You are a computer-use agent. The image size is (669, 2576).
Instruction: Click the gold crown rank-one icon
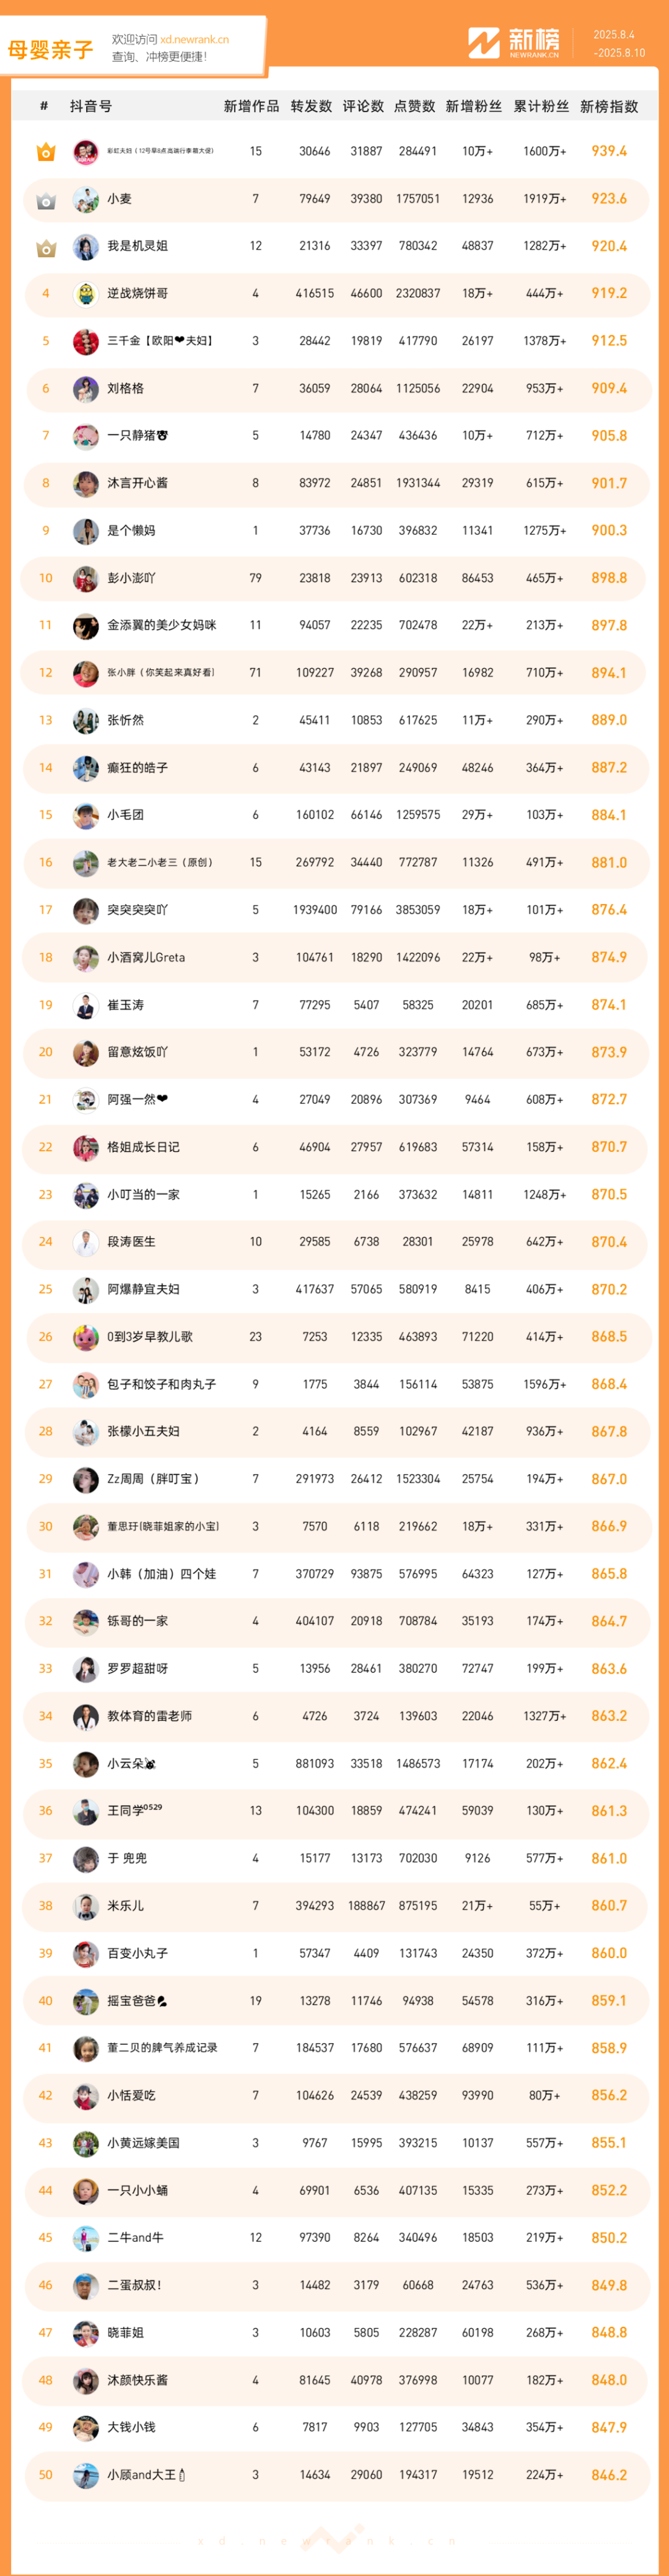pyautogui.click(x=45, y=152)
